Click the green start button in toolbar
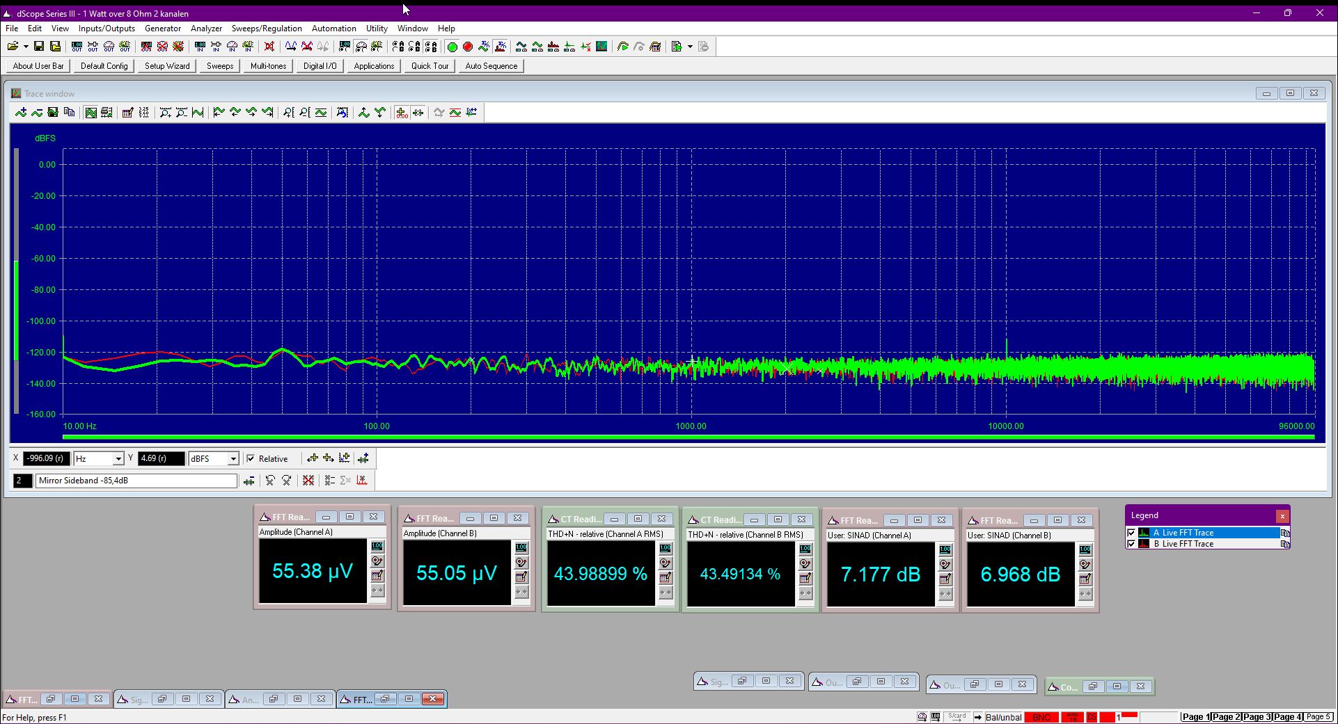Image resolution: width=1338 pixels, height=724 pixels. pos(452,47)
